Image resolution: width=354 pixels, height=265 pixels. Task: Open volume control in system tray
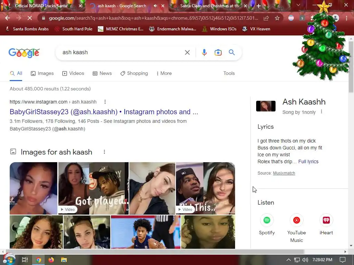305,260
